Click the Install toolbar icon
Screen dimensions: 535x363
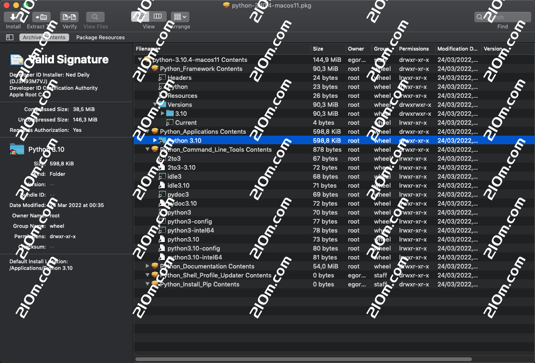coord(13,17)
